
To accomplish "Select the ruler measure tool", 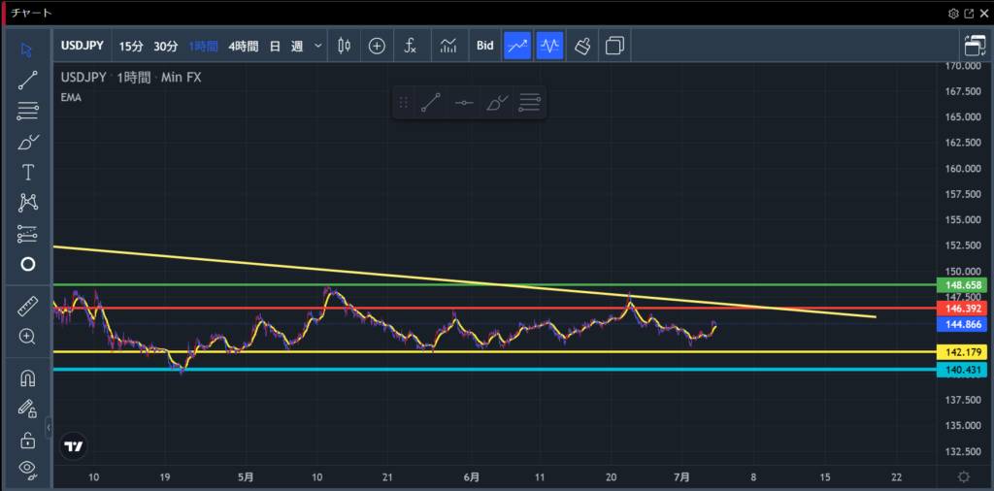I will [27, 307].
